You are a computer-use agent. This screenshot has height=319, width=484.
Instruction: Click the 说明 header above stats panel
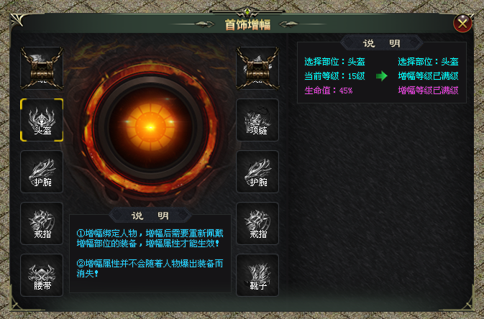[x=382, y=43]
